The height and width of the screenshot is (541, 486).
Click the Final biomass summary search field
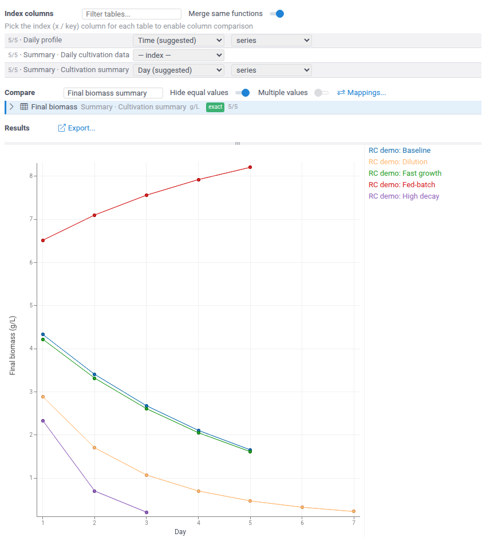(x=113, y=93)
